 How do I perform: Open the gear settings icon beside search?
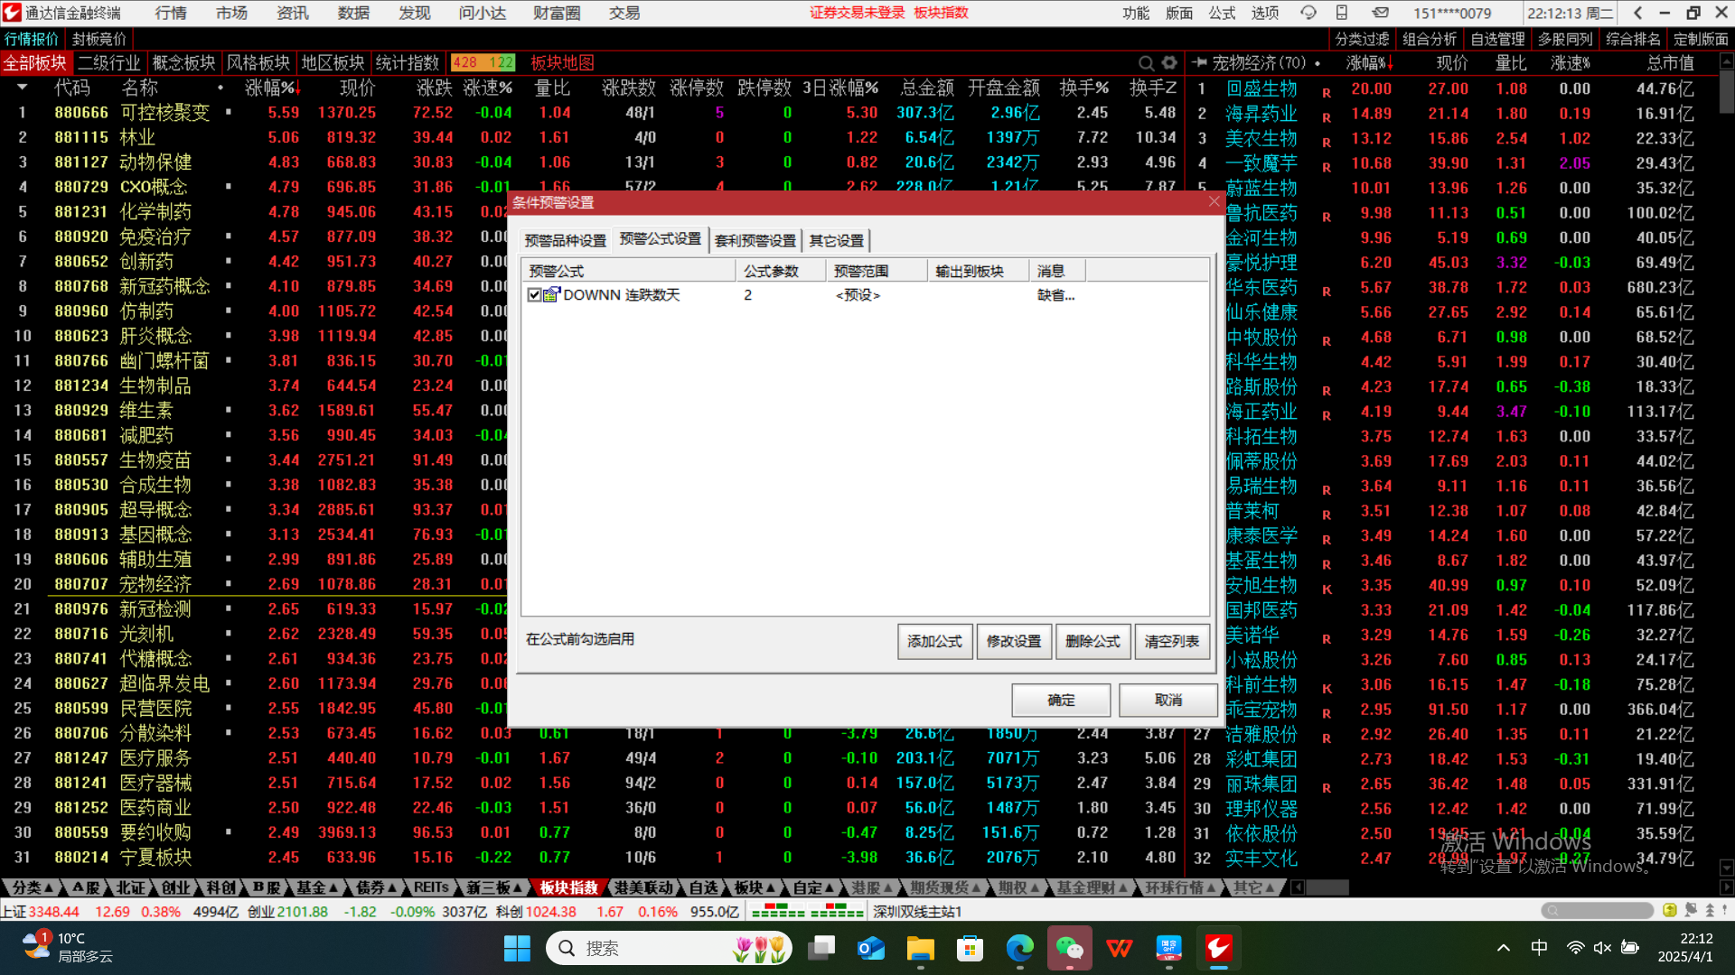pyautogui.click(x=1170, y=63)
